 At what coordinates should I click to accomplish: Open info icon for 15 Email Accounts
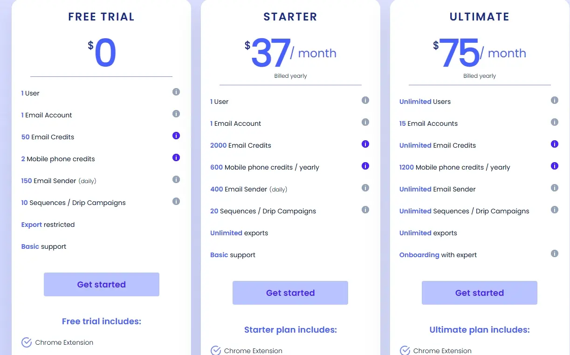555,122
